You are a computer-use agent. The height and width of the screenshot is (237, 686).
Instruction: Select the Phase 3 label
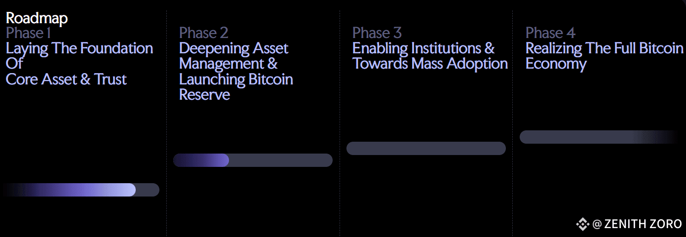click(377, 33)
